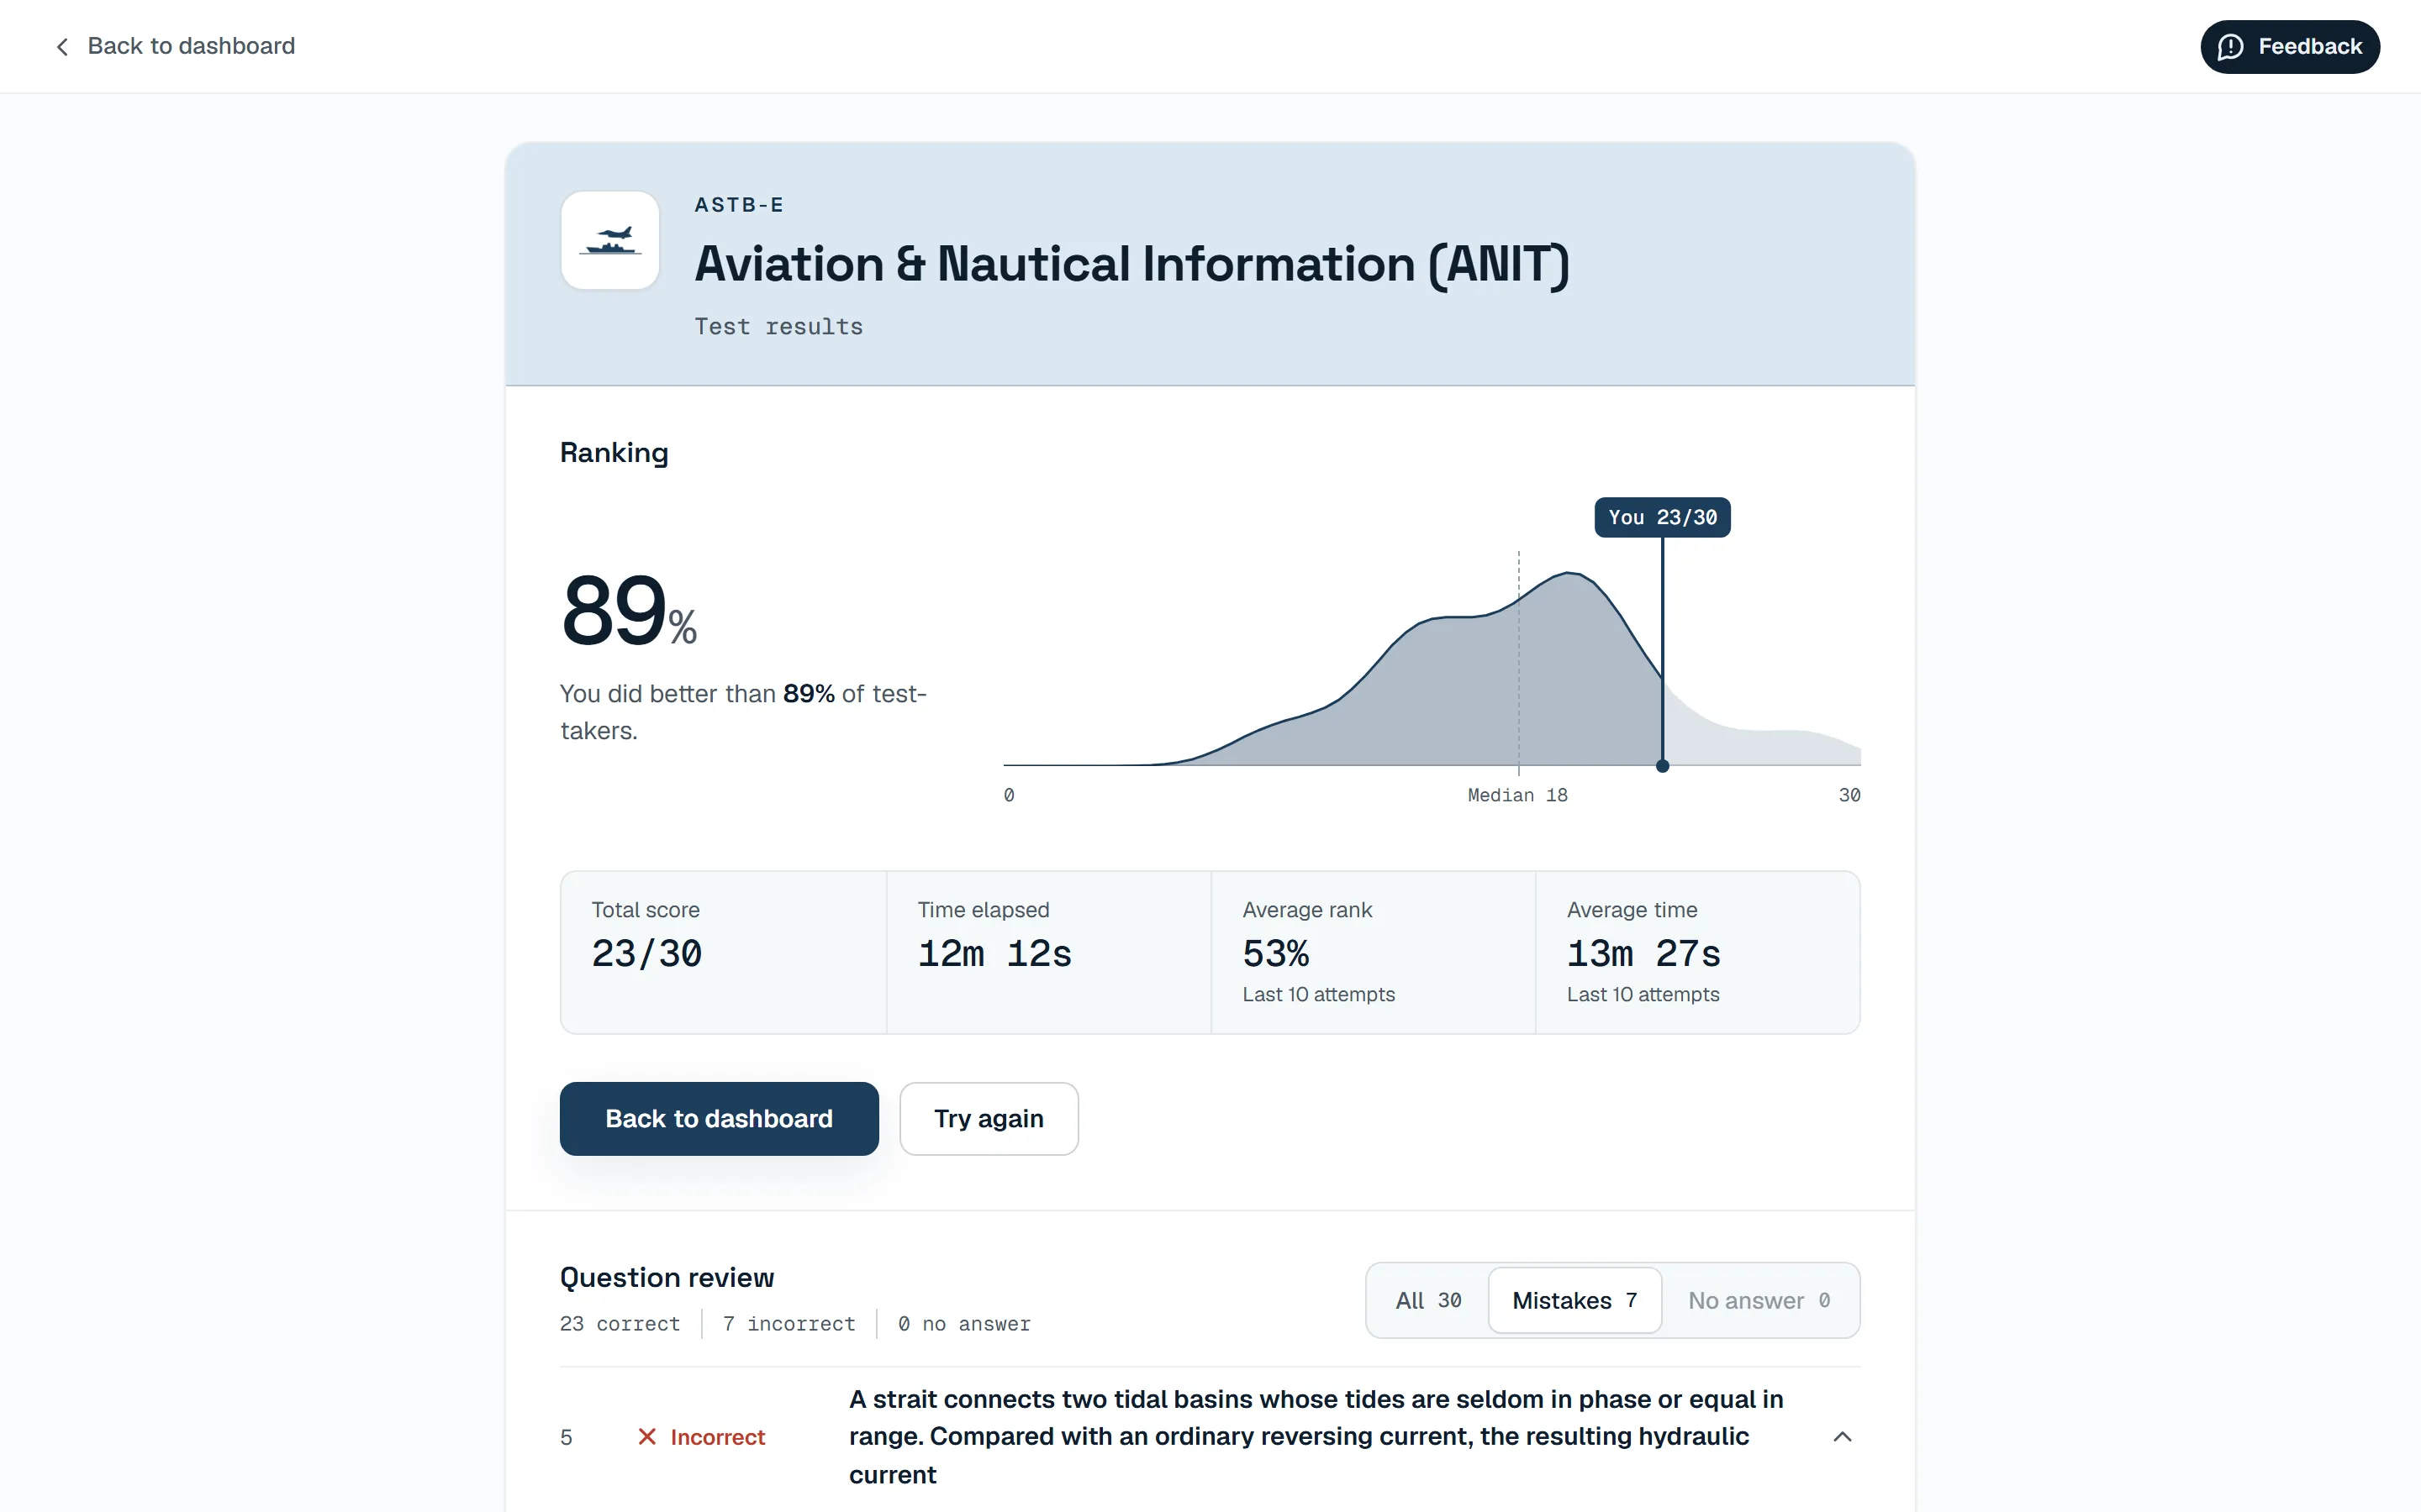Click the Incorrect status label

pyautogui.click(x=717, y=1437)
